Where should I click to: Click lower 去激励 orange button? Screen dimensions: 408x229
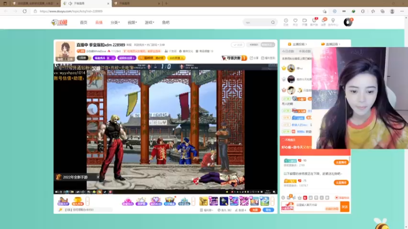pyautogui.click(x=341, y=183)
